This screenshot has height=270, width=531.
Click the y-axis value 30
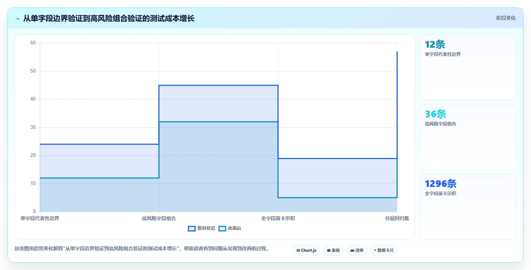33,127
